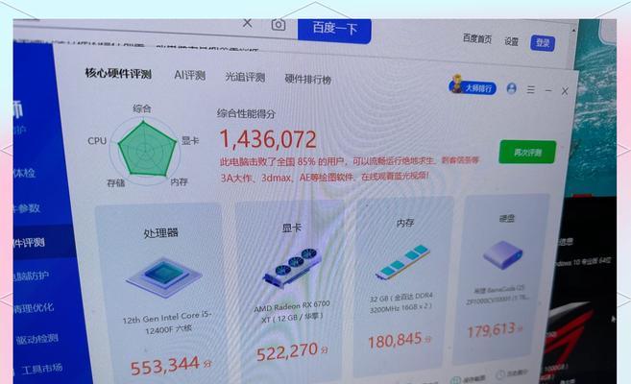Viewport: 631px width, 384px height.
Task: Click the blue 登录 button on Baidu
Action: (543, 43)
